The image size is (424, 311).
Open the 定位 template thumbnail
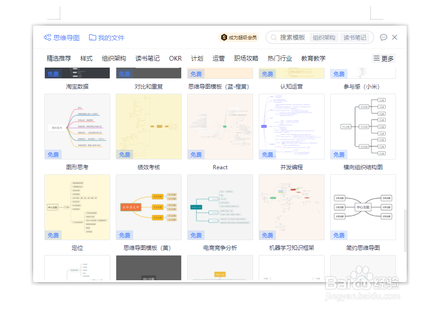point(78,207)
